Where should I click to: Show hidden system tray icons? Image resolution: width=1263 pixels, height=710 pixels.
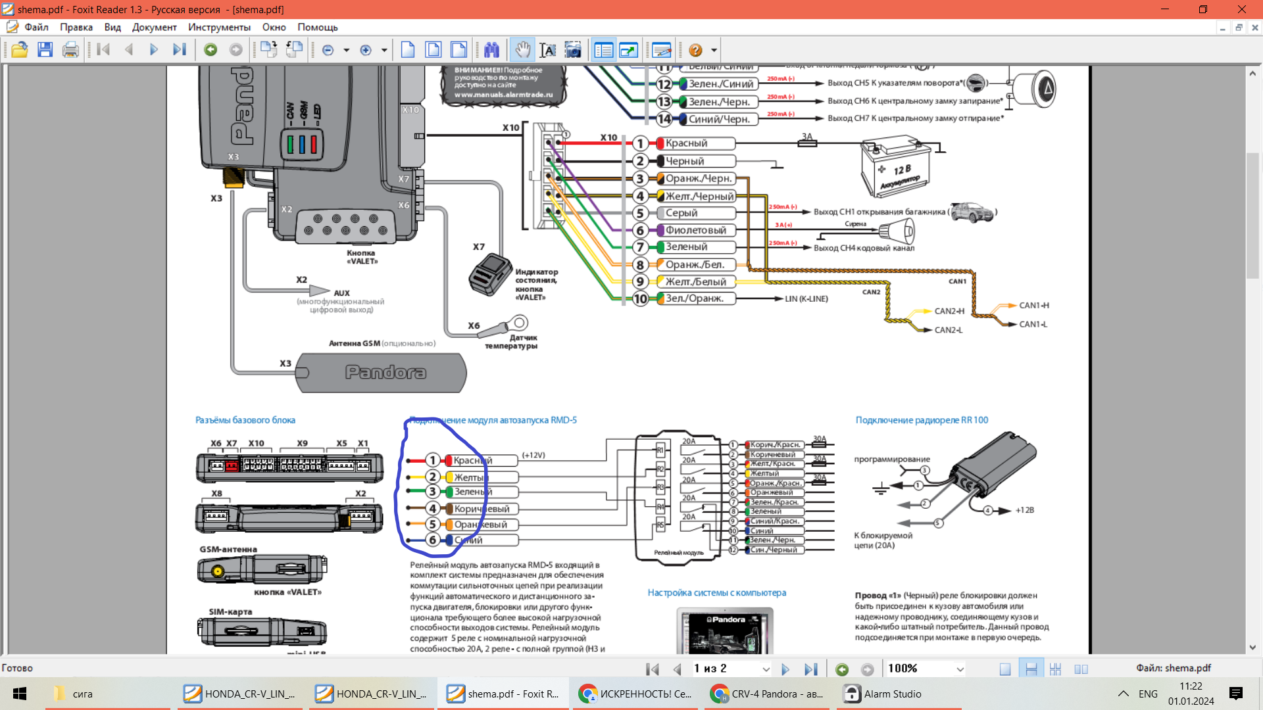(1124, 694)
